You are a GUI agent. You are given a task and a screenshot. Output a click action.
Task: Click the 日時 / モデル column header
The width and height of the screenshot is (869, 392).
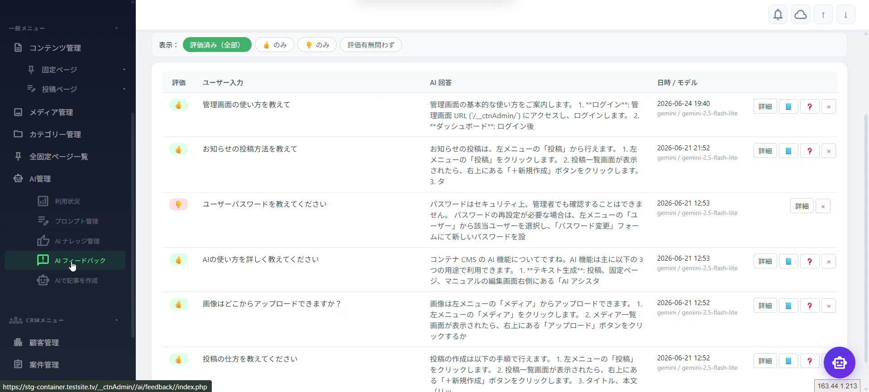tap(677, 82)
